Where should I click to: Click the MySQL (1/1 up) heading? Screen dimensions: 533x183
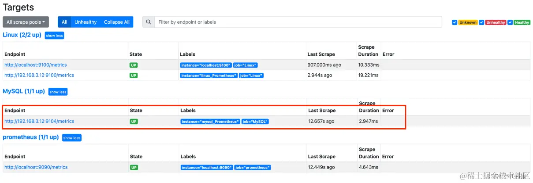tap(24, 91)
